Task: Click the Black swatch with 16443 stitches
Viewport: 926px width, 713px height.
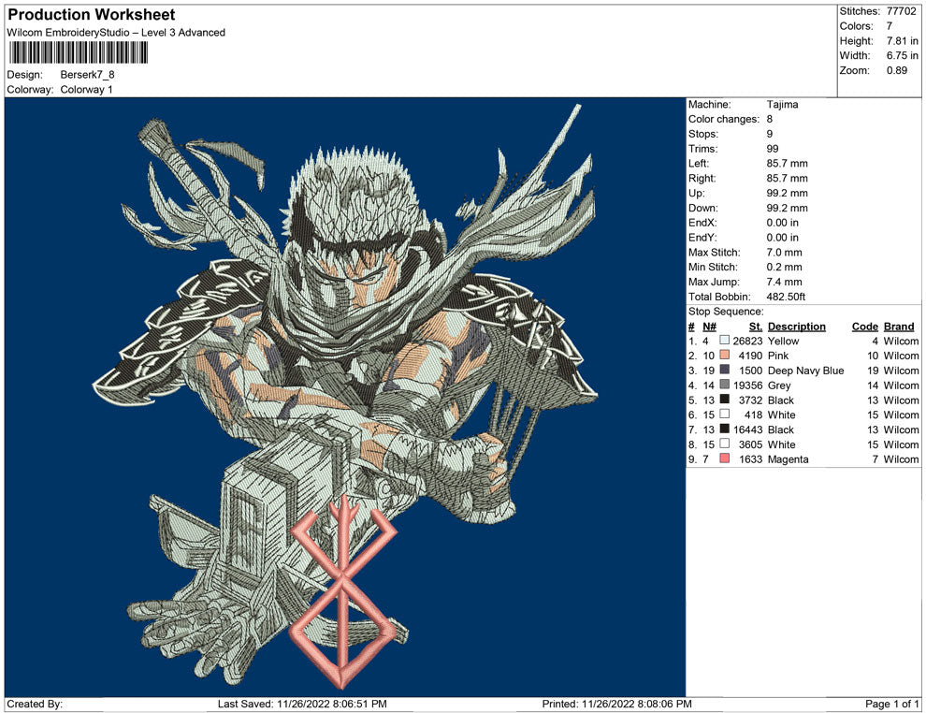Action: [x=725, y=429]
